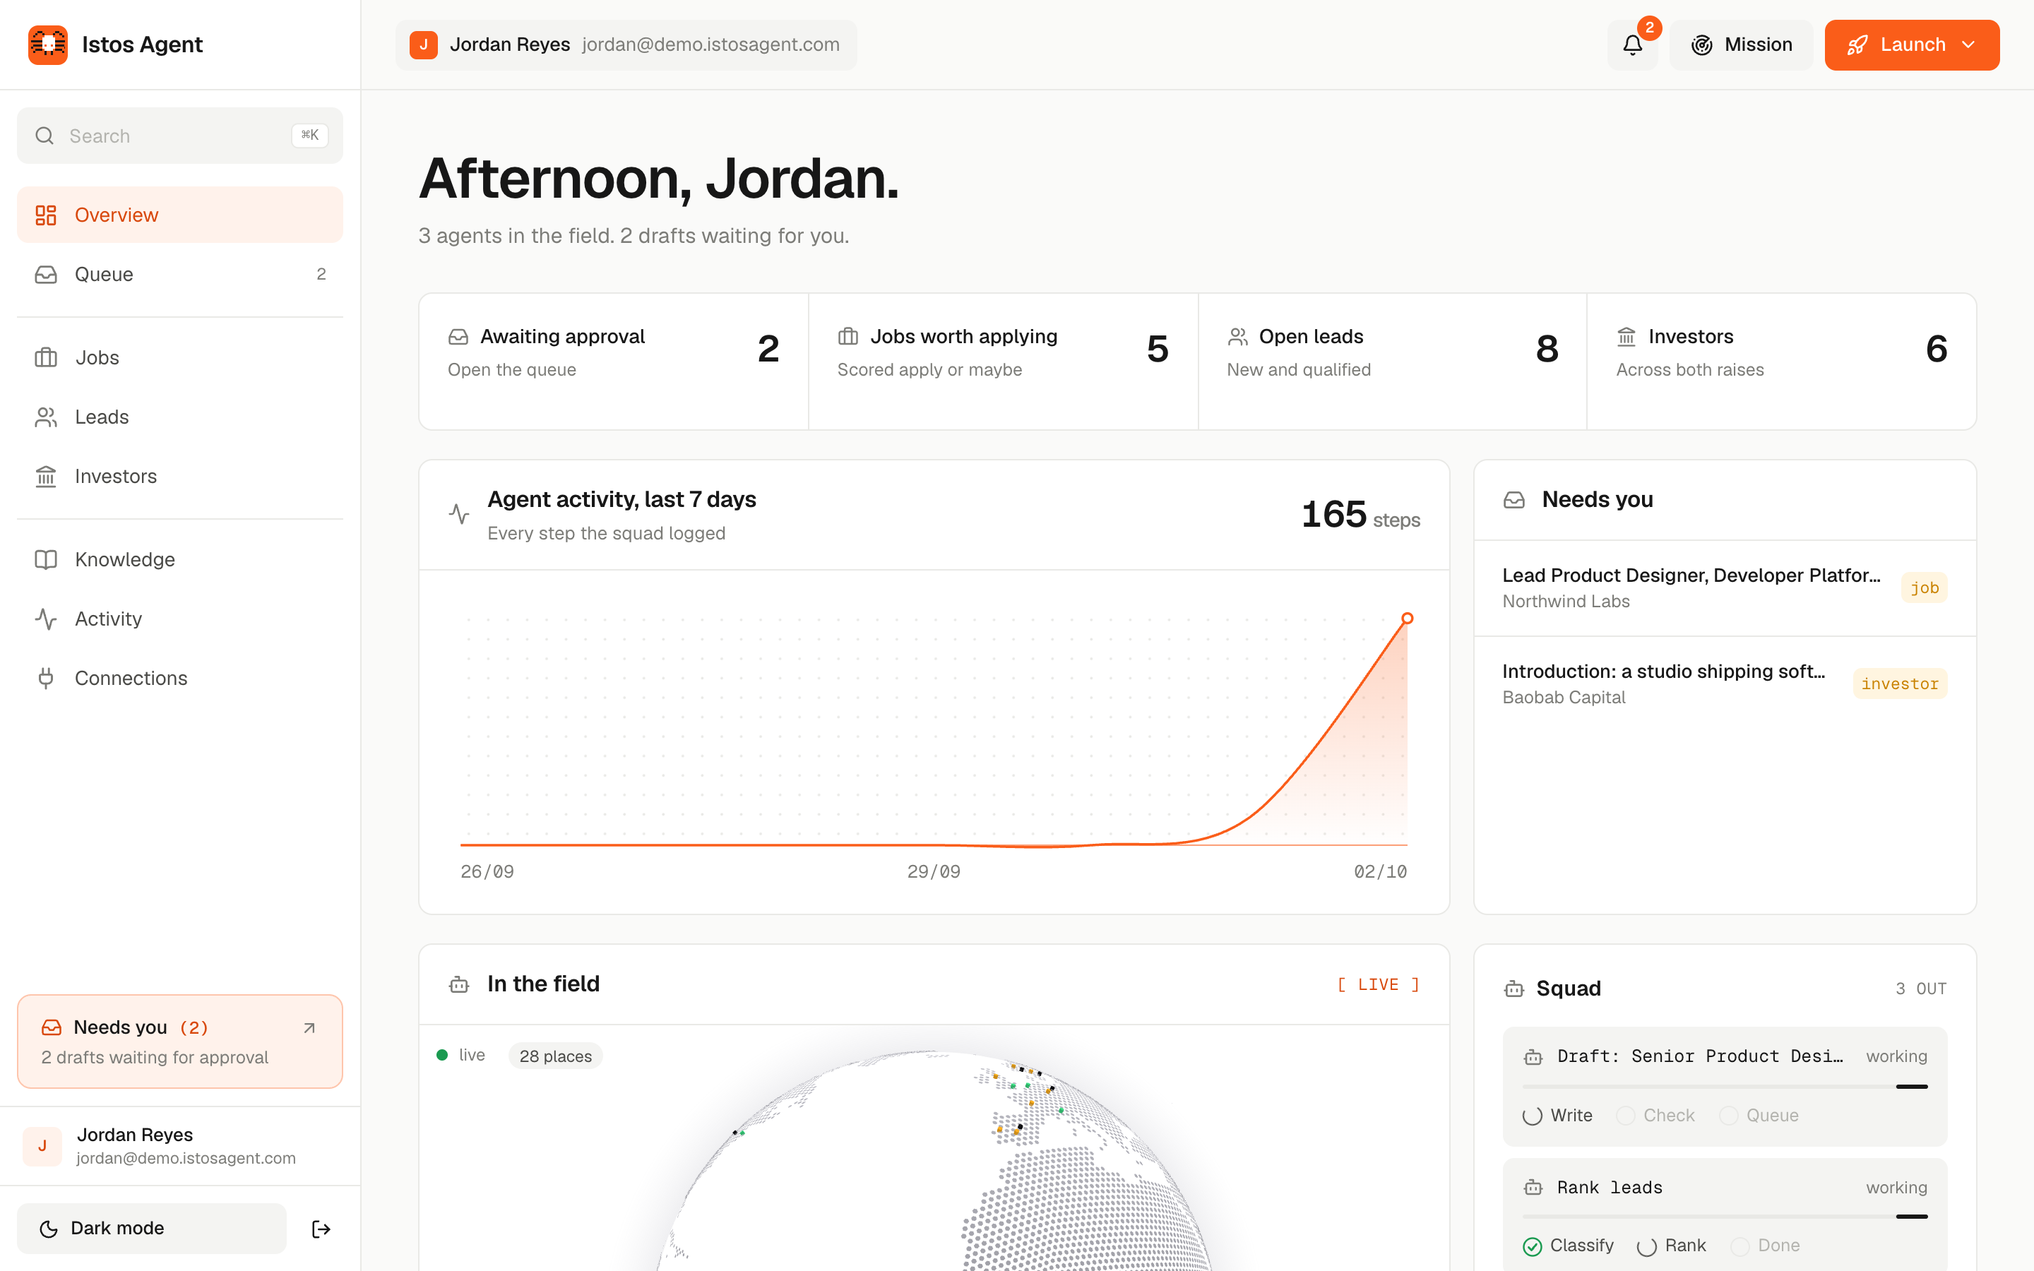The height and width of the screenshot is (1271, 2034).
Task: Click the Check step indicator
Action: [x=1626, y=1116]
